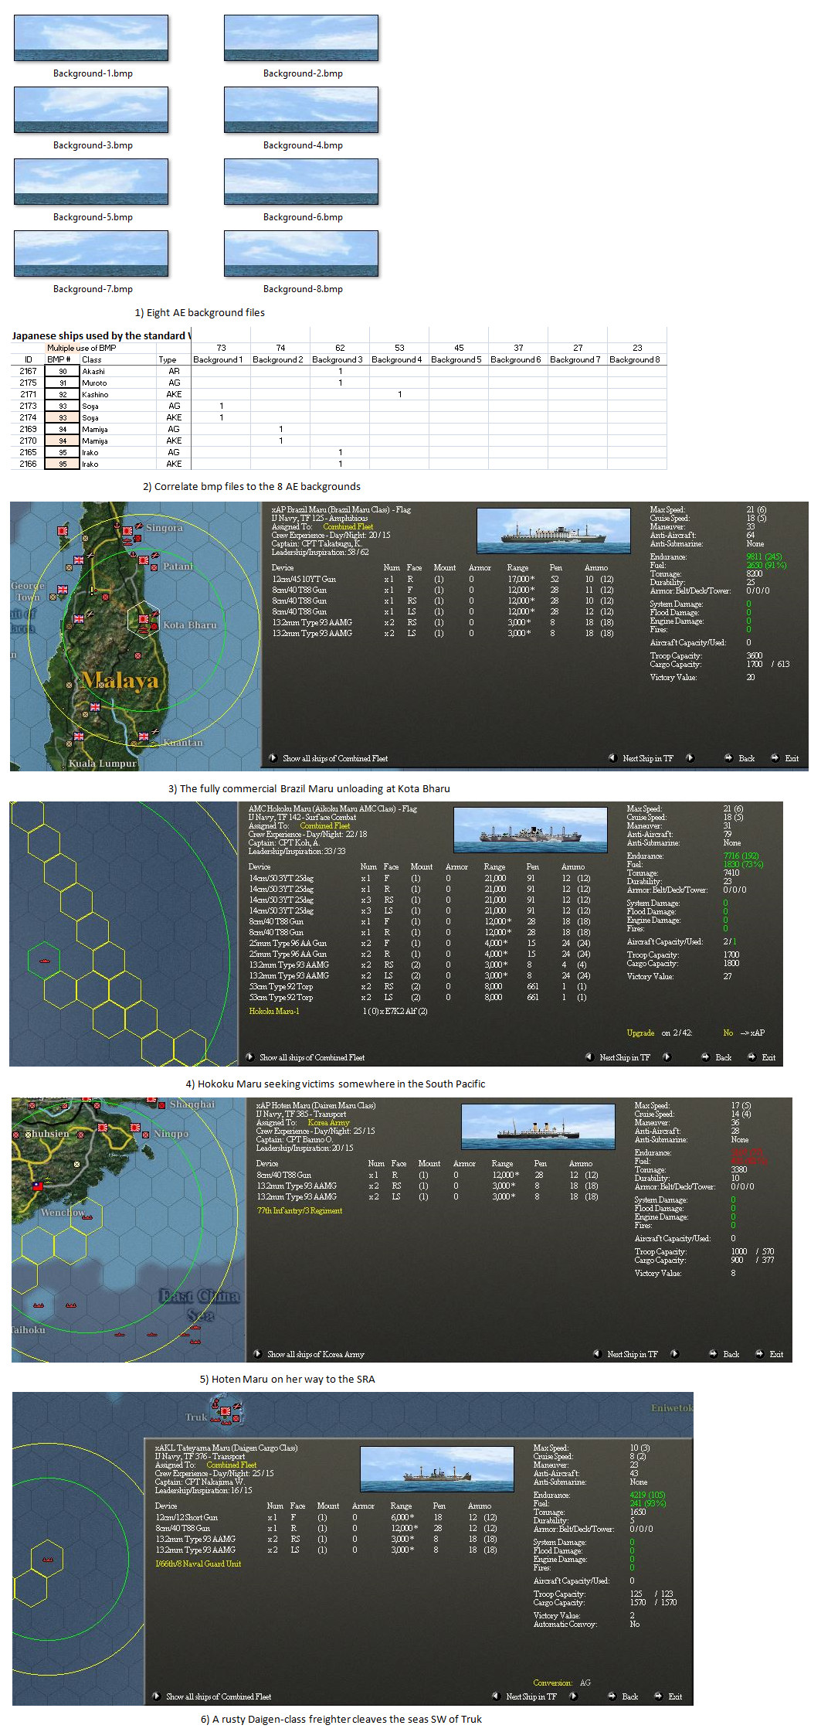Click Back icon in Brazil Maru panel

tap(728, 757)
